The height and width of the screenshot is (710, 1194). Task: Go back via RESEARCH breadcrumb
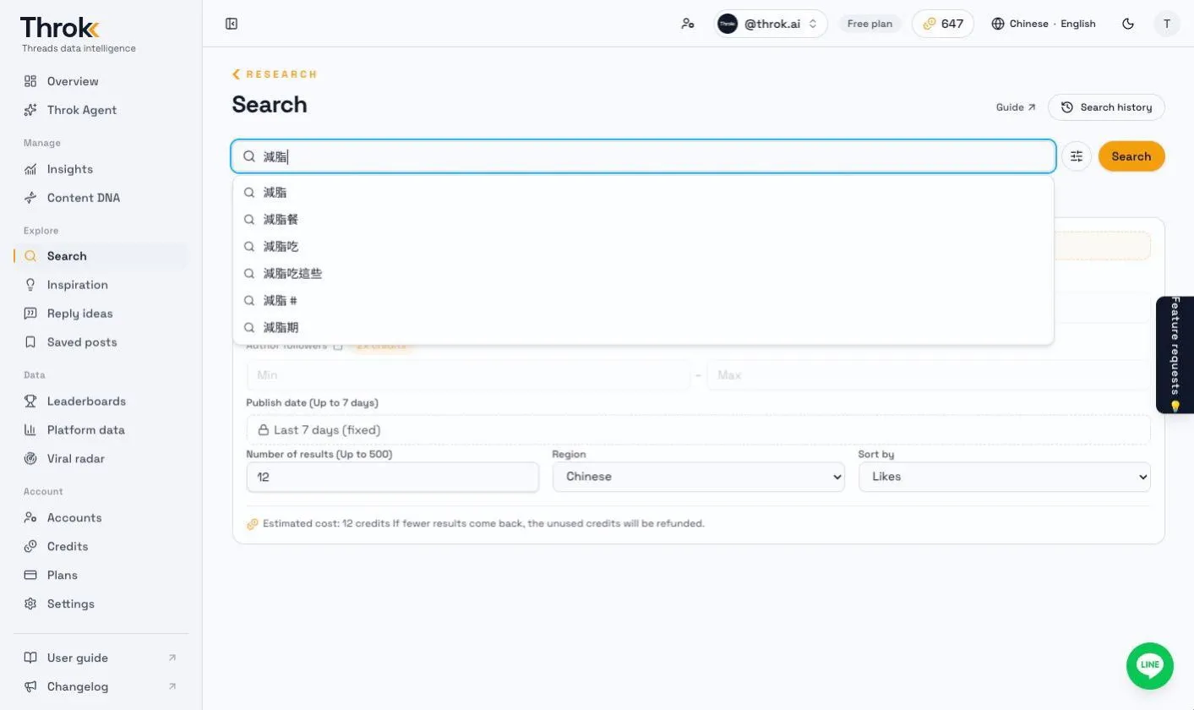tap(275, 74)
